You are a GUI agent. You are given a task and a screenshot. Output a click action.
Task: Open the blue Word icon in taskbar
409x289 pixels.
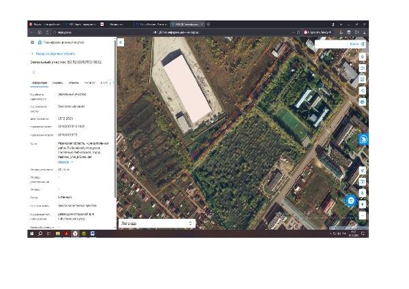92,234
